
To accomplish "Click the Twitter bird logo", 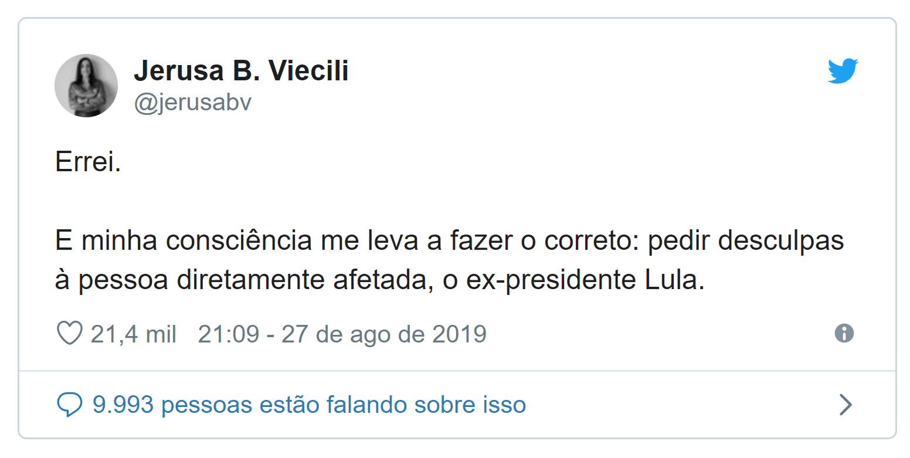I will 843,72.
